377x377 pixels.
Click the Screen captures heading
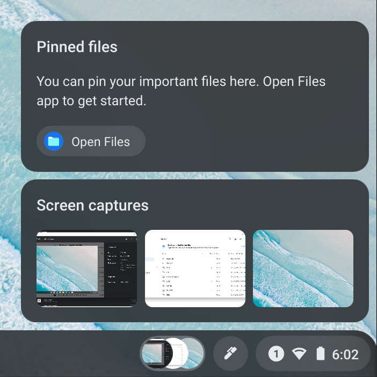(x=92, y=205)
